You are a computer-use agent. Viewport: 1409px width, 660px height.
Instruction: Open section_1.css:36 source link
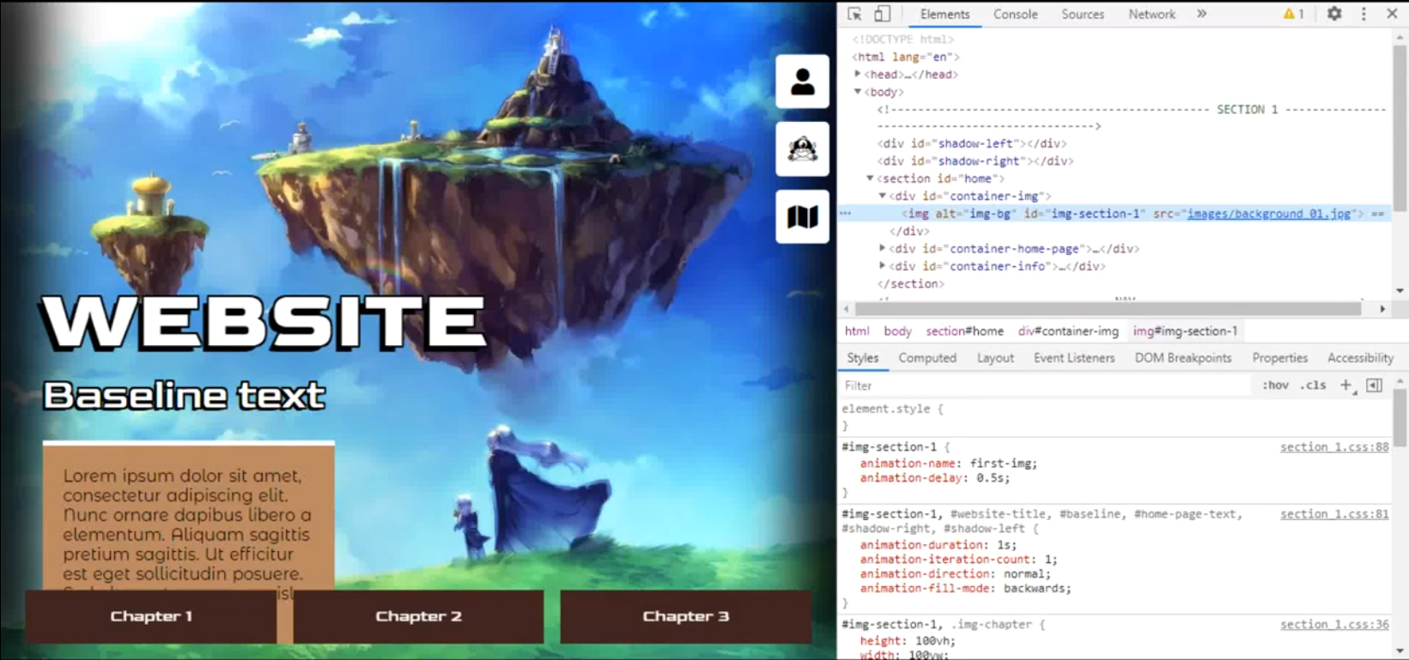pos(1333,625)
